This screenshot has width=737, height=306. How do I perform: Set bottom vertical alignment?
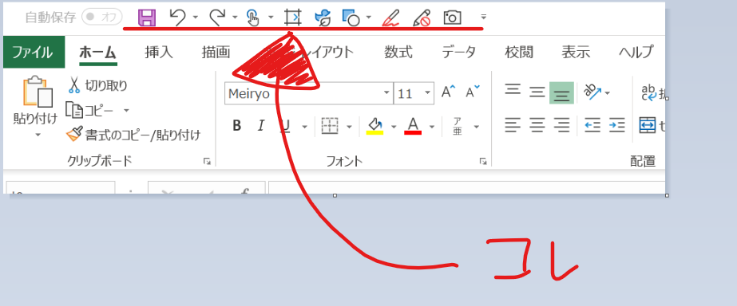point(561,93)
